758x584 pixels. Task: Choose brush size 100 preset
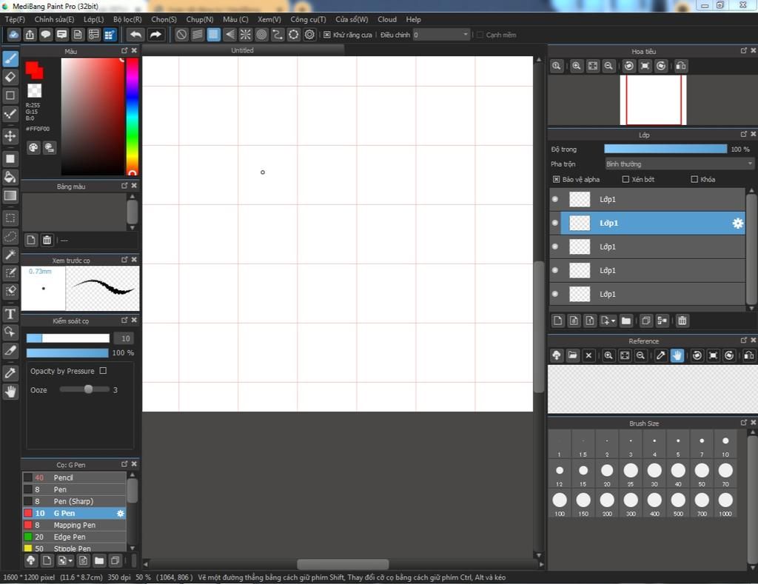560,504
